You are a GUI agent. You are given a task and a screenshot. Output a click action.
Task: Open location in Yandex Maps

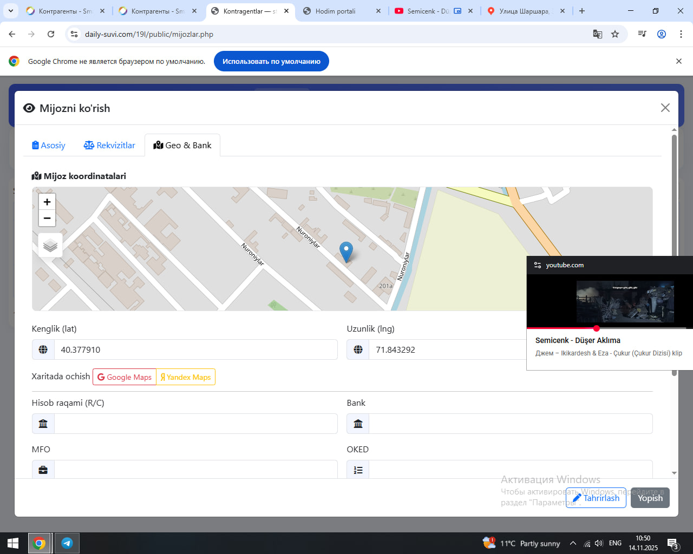pyautogui.click(x=186, y=377)
